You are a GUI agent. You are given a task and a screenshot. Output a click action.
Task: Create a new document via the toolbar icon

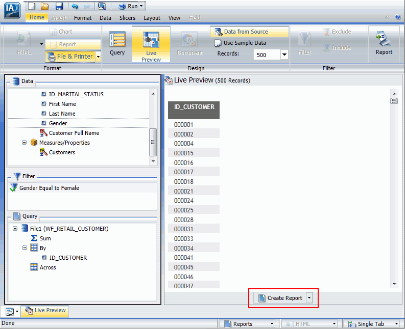[x=32, y=6]
